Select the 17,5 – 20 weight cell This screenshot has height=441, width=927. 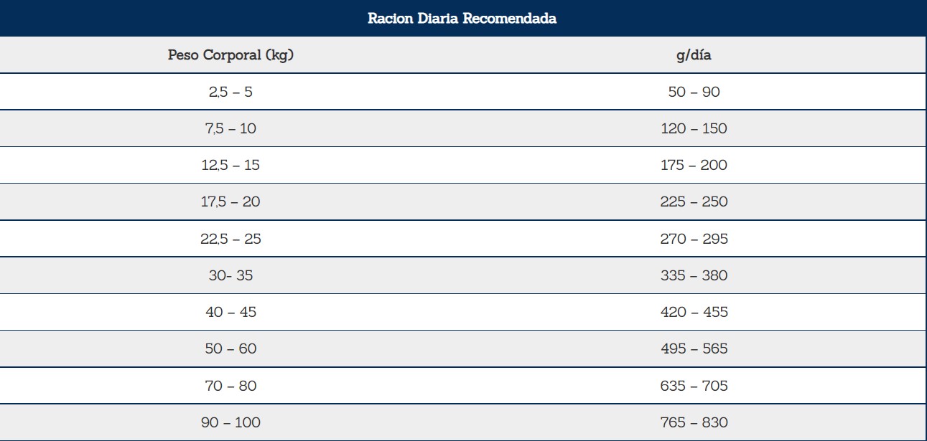coord(230,201)
